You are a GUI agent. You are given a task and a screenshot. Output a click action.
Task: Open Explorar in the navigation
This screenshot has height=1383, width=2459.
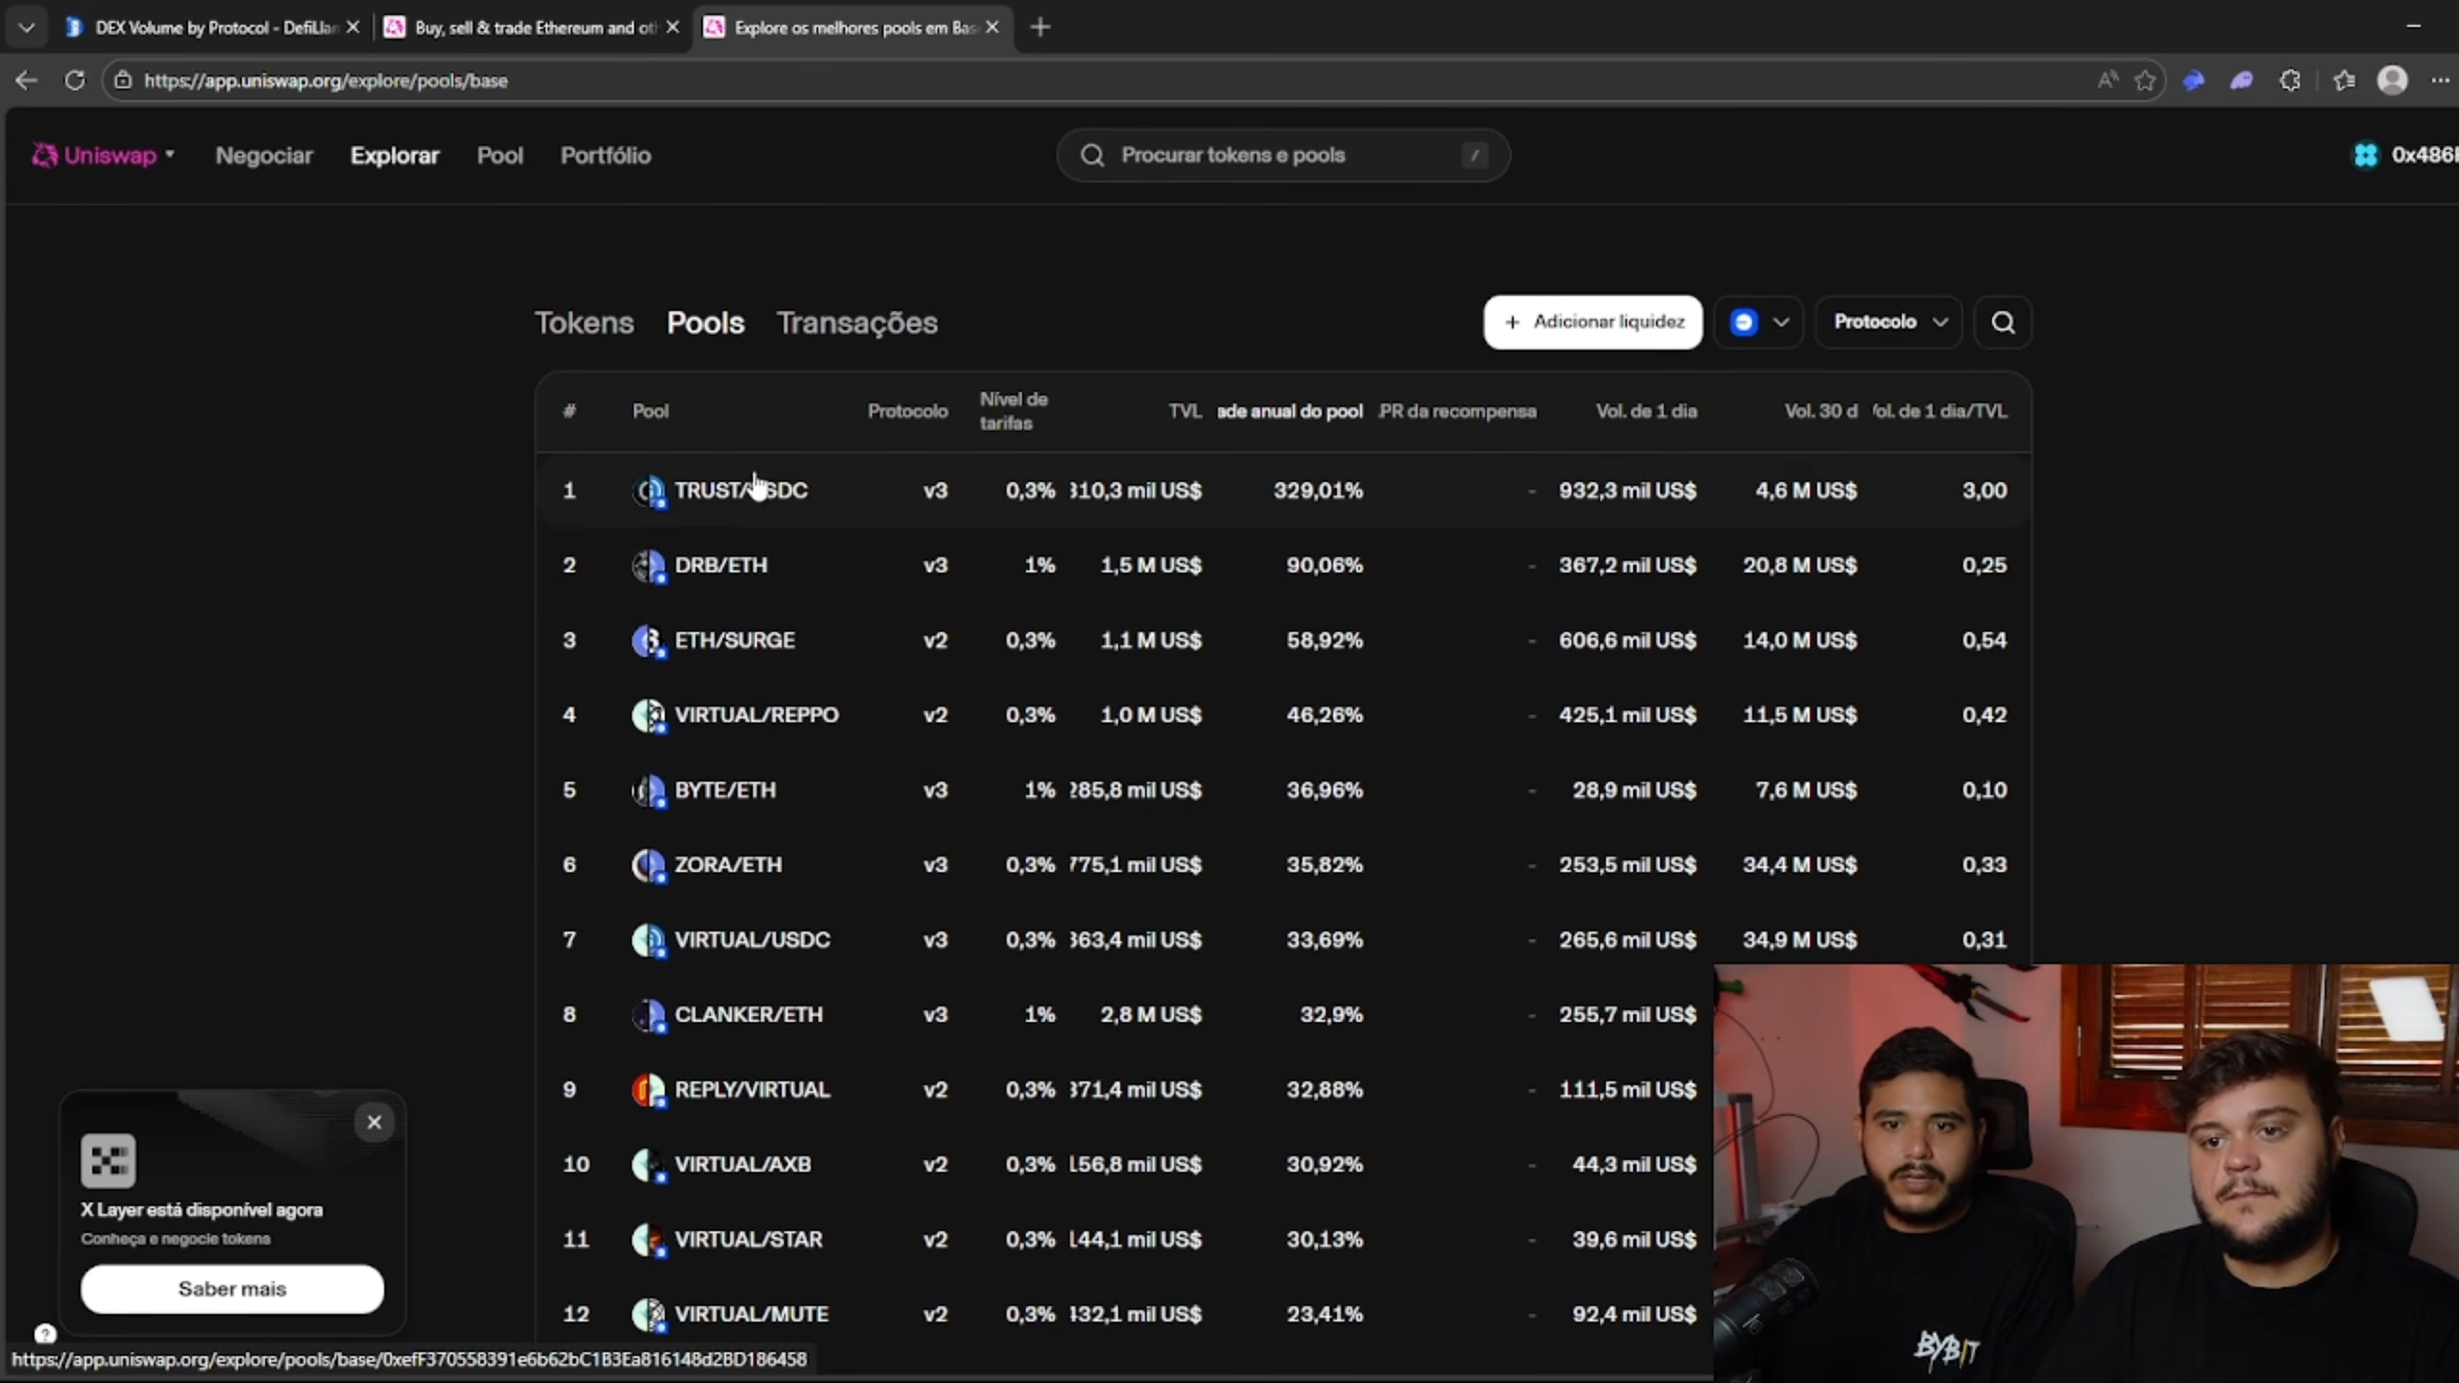click(x=394, y=156)
